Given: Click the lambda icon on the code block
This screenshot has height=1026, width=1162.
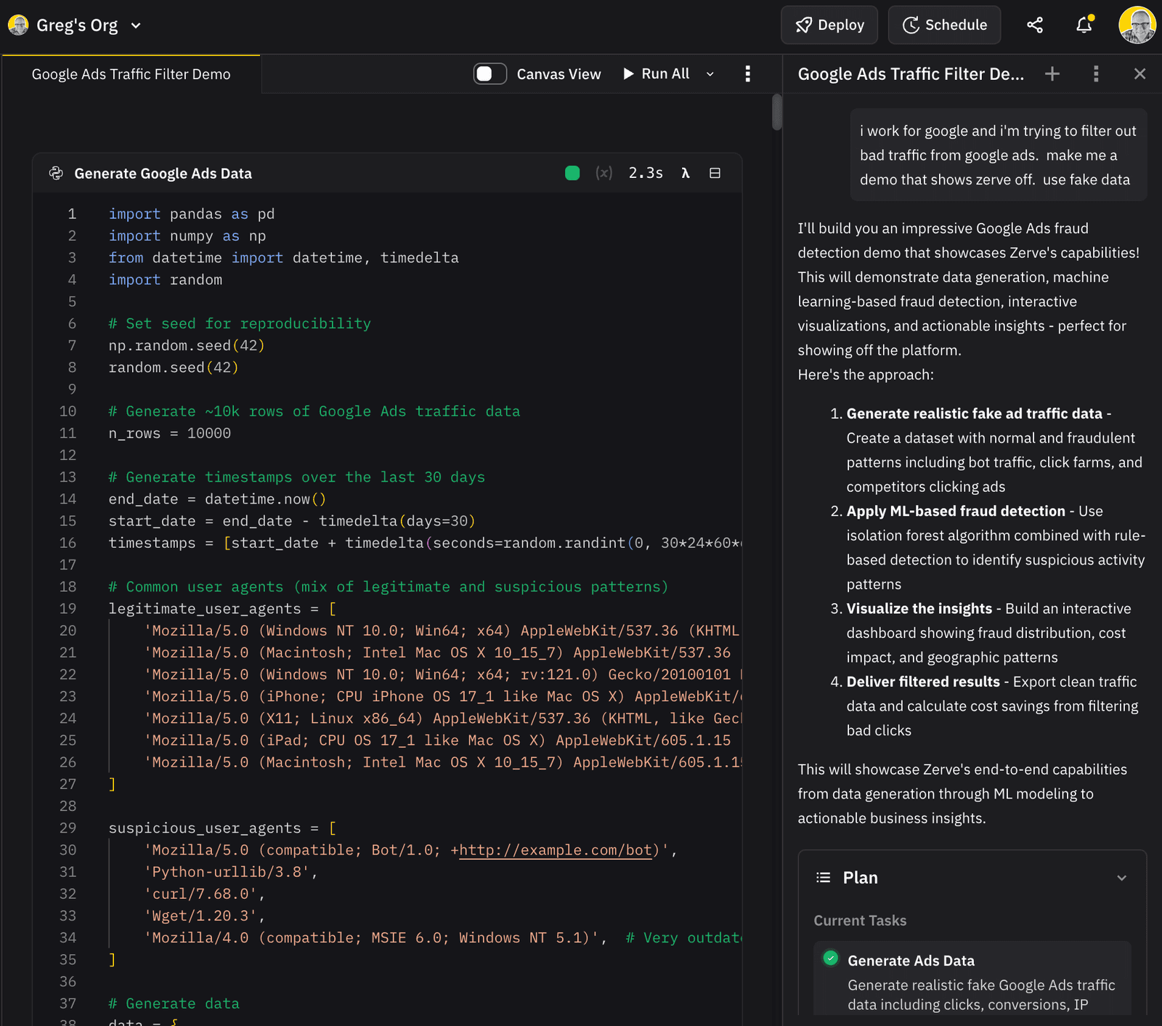Looking at the screenshot, I should (684, 173).
